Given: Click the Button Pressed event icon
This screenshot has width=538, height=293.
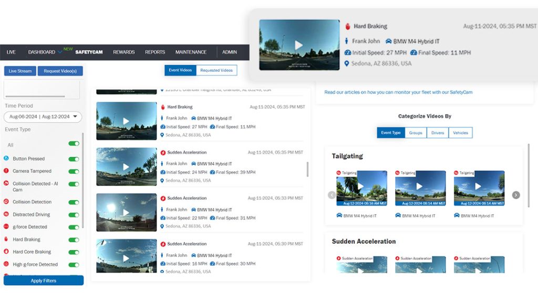Looking at the screenshot, I should click(7, 158).
